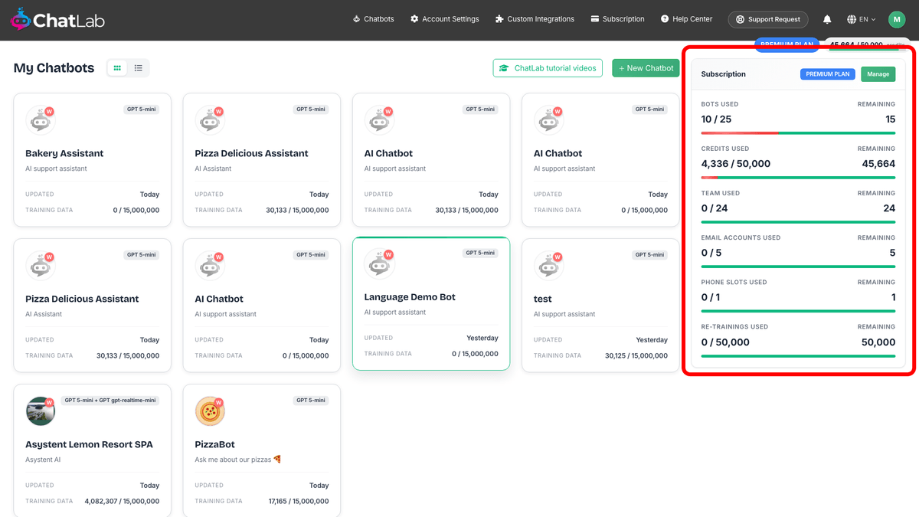
Task: Click the 4,336 / 50,000 credits value
Action: [736, 163]
